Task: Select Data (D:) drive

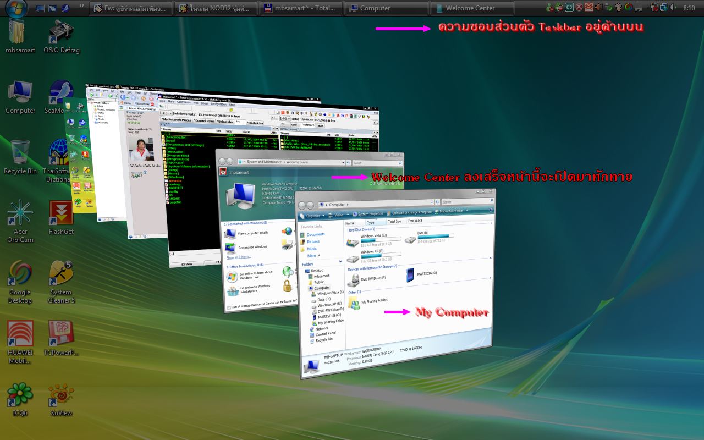Action: pos(429,237)
